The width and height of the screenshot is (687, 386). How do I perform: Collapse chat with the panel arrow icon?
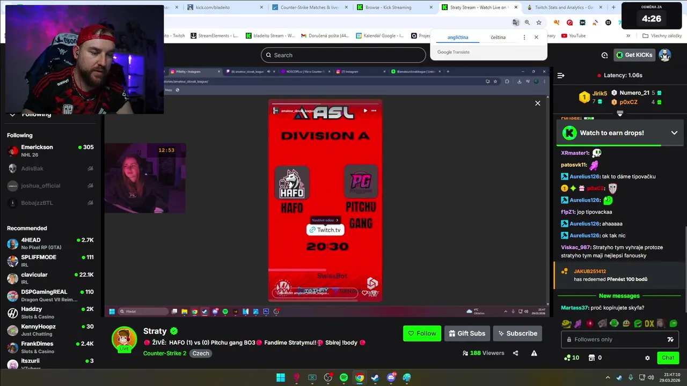click(561, 76)
